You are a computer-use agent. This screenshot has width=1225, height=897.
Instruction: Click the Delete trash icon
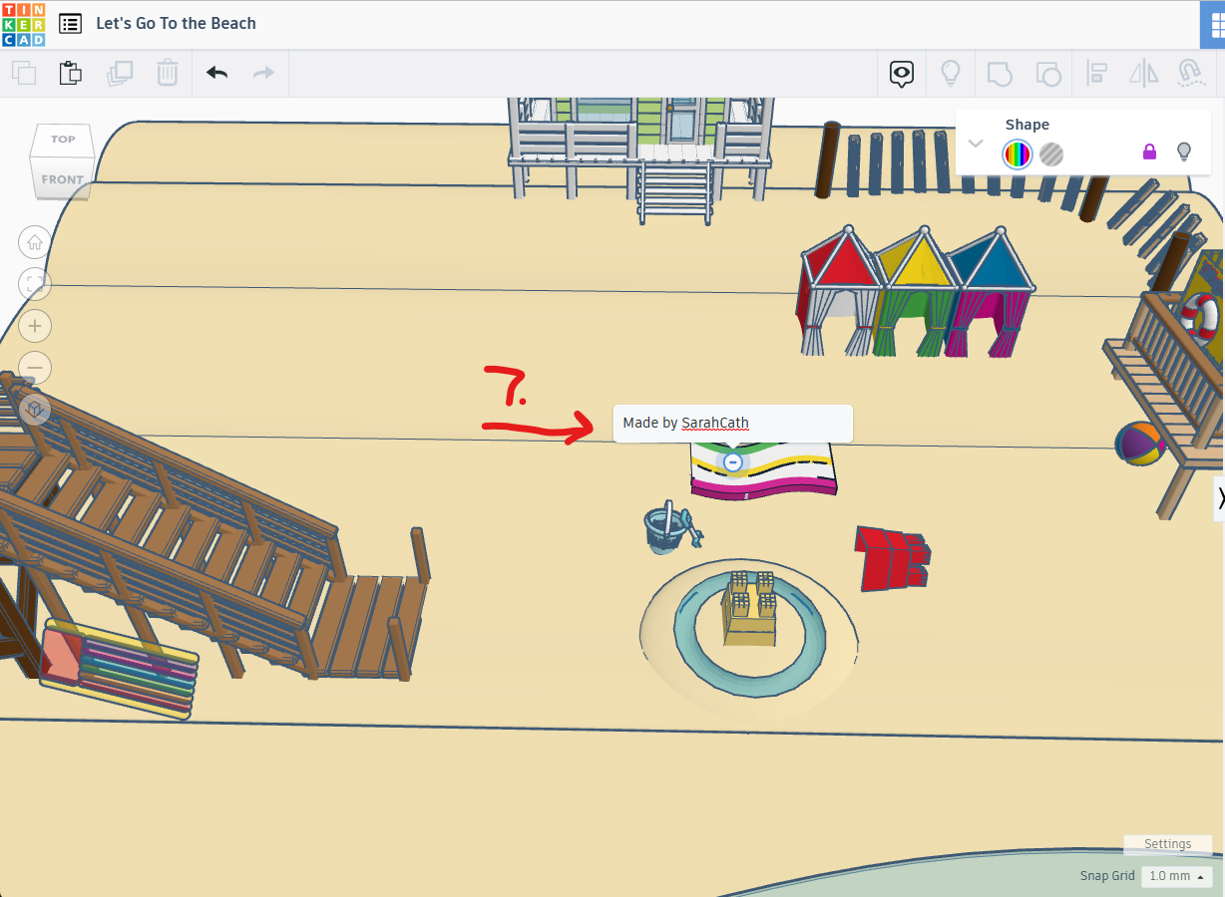tap(167, 73)
